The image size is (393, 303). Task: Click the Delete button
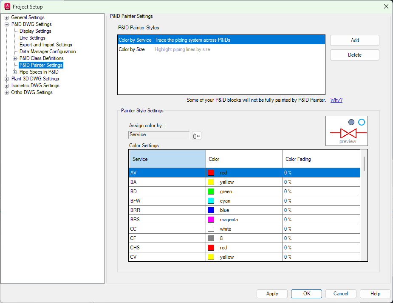(355, 55)
